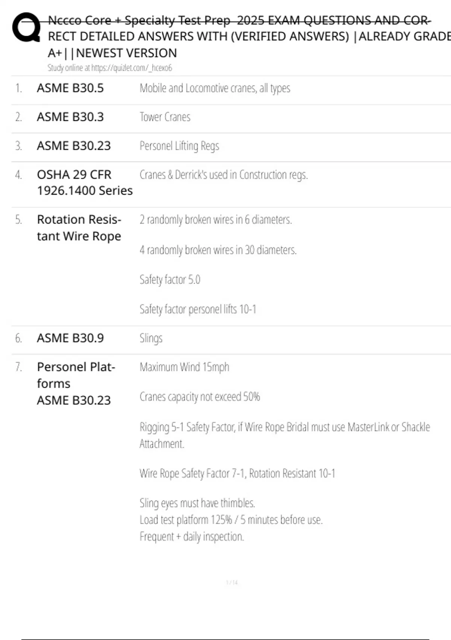The image size is (451, 640).
Task: Select the ASME B30.5 term
Action: (70, 88)
